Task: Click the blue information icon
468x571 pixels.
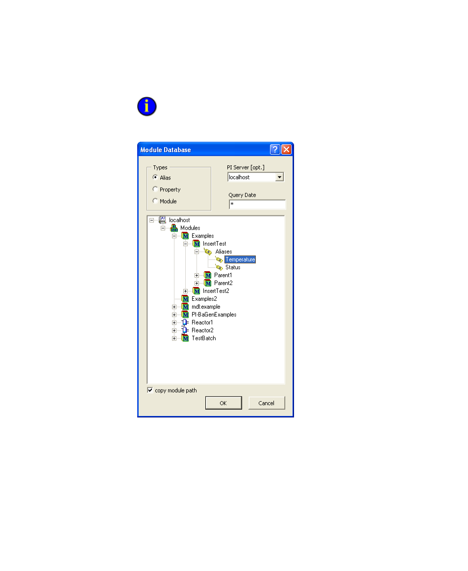Action: tap(147, 106)
